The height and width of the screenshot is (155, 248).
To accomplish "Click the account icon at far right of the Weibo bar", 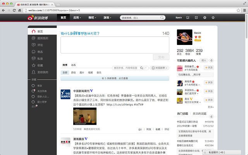I will [213, 17].
